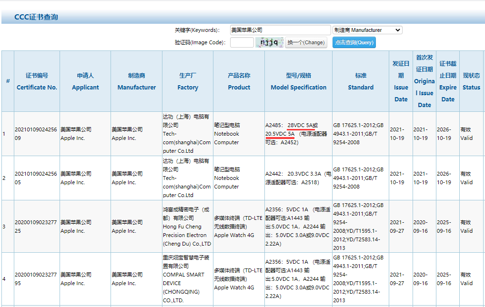Click the COMPAL SMART DEVICE factory cell

[188, 279]
